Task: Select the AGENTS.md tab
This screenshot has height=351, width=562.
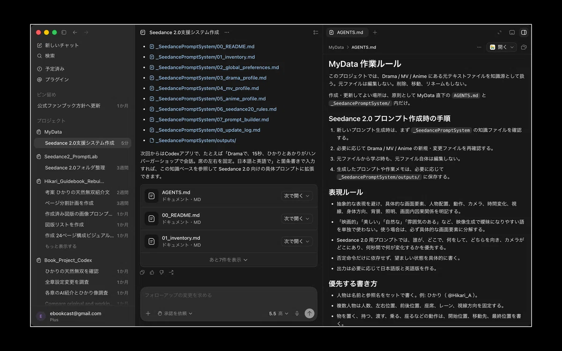Action: 347,32
